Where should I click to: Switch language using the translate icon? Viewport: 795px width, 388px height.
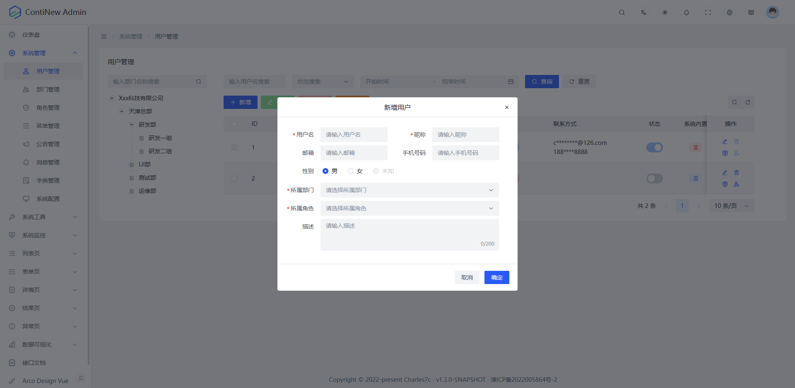(643, 12)
